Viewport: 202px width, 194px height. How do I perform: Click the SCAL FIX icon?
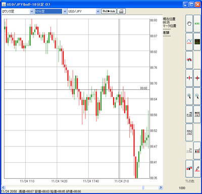click(189, 132)
